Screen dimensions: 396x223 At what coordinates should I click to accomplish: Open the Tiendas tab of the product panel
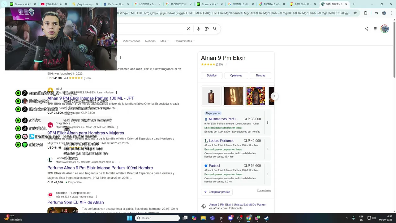260,76
